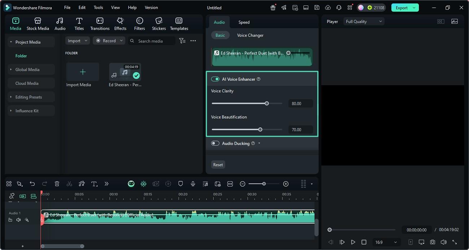Click the delete trash icon in timeline
The image size is (469, 250).
(57, 184)
